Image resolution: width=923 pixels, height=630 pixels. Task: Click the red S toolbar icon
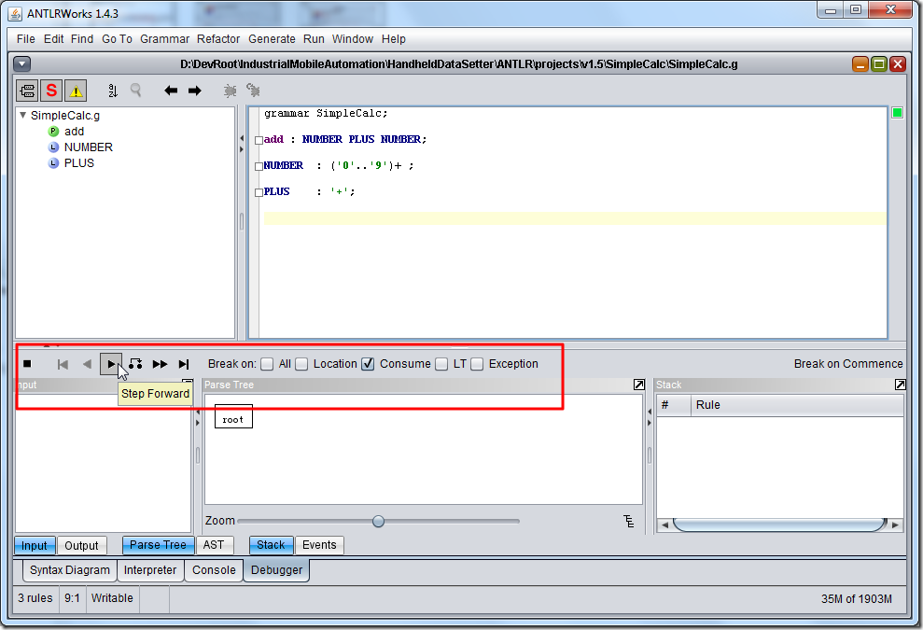pyautogui.click(x=51, y=91)
